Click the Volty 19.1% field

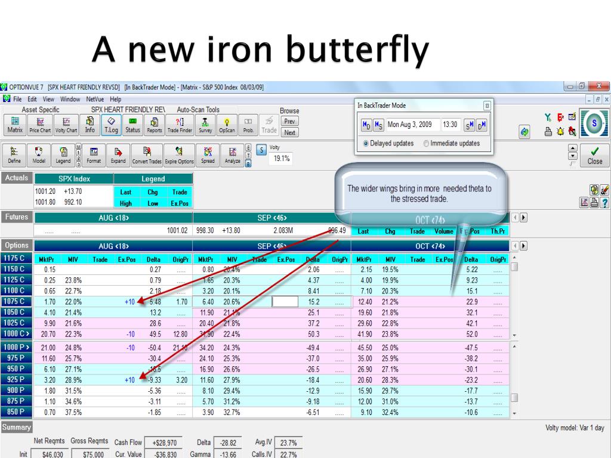tap(282, 159)
